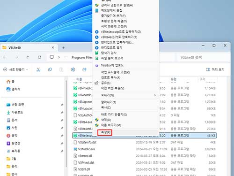Click the PC monitor icon in address bar

click(52, 57)
